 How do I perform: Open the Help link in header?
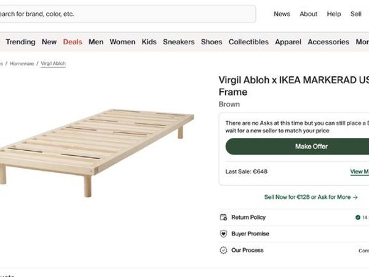tap(334, 14)
